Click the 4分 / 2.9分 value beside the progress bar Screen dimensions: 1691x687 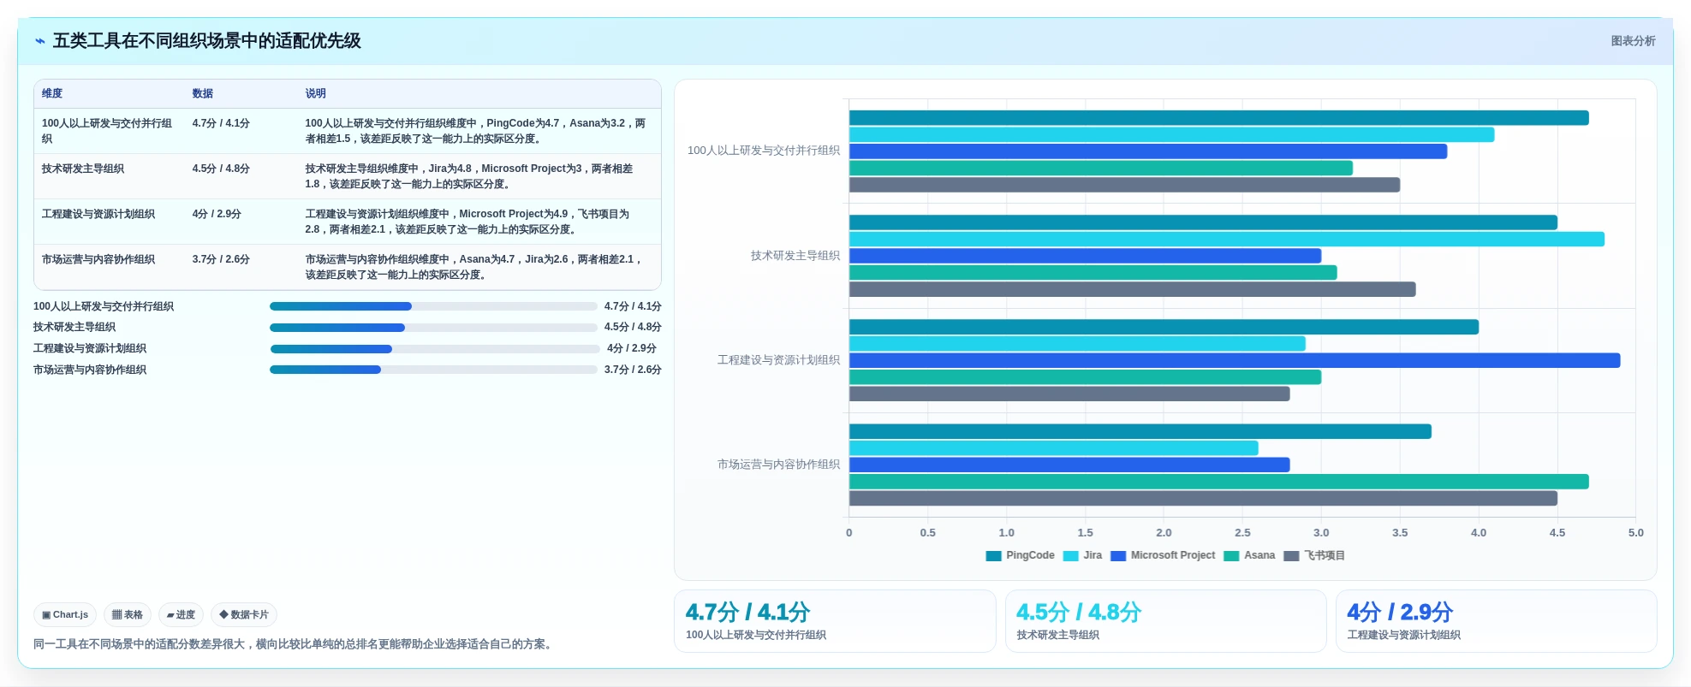point(632,349)
